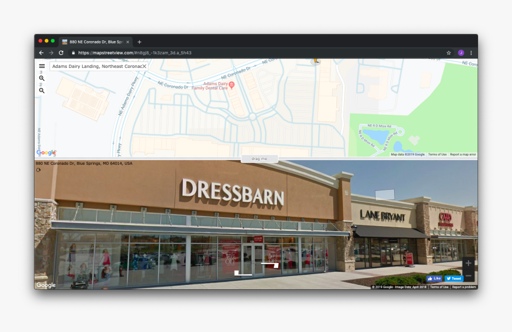The height and width of the screenshot is (332, 512).
Task: Click the DRESSBARN store sign
Action: click(233, 192)
